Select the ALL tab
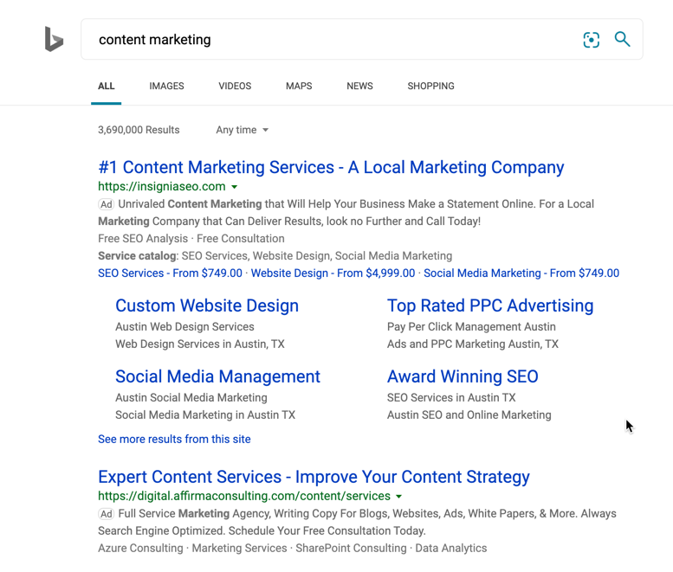The height and width of the screenshot is (572, 673). pyautogui.click(x=106, y=87)
